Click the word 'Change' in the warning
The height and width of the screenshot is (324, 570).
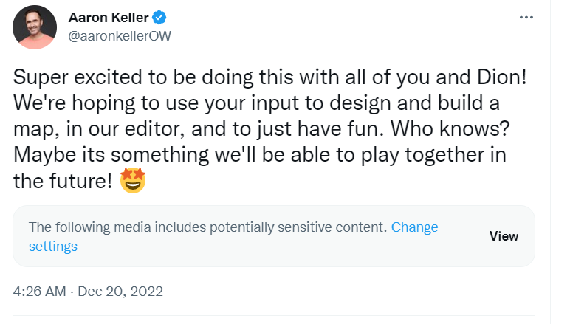point(414,227)
